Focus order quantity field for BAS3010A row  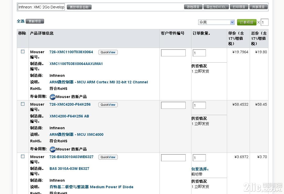point(199,158)
